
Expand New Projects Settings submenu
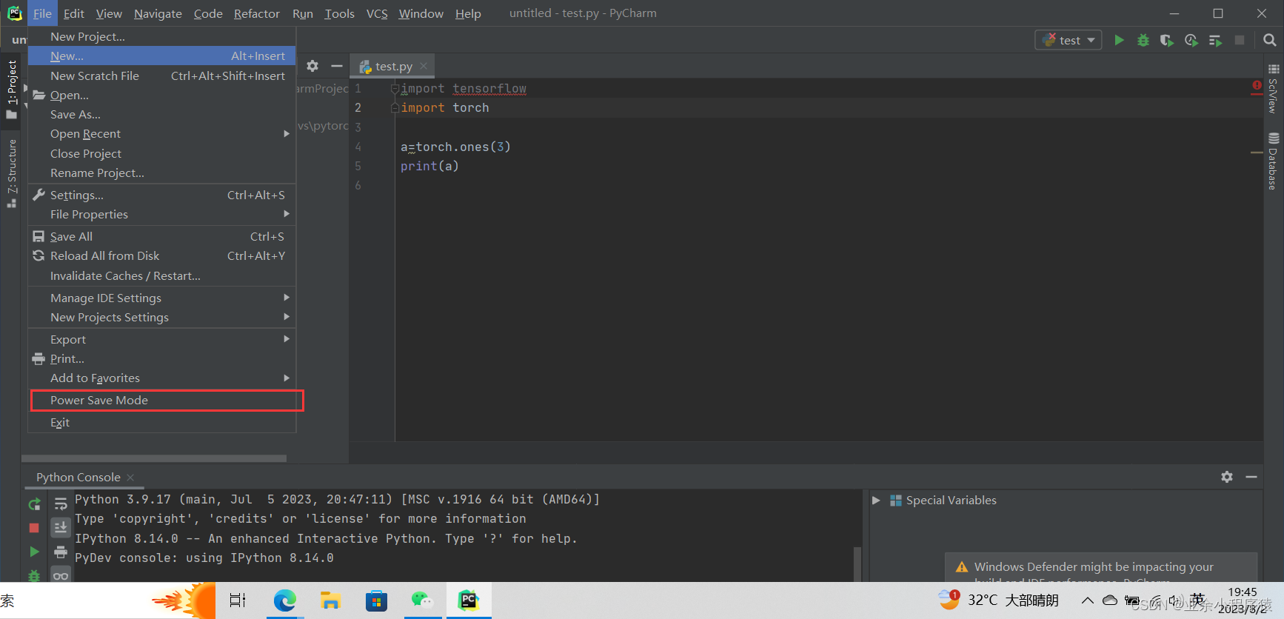161,317
